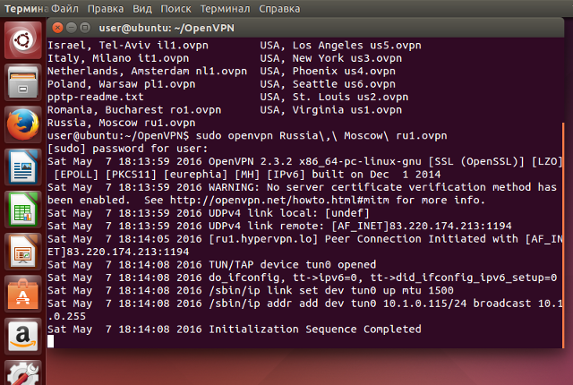Open the Терминал menu
The width and height of the screenshot is (573, 385).
pos(225,8)
